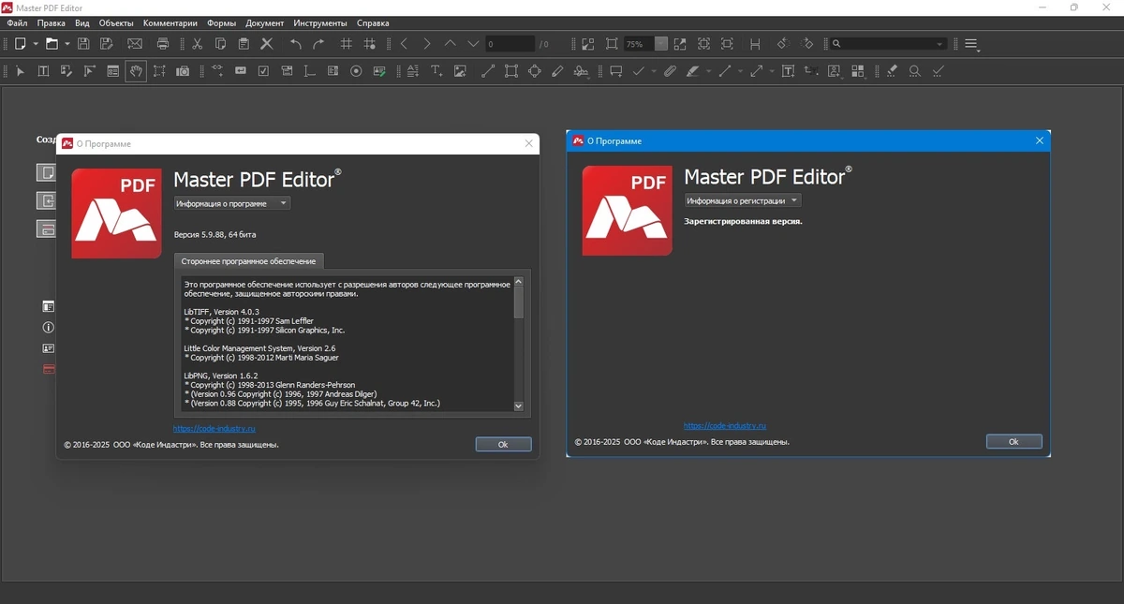Toggle the Grid display icon

[x=347, y=44]
